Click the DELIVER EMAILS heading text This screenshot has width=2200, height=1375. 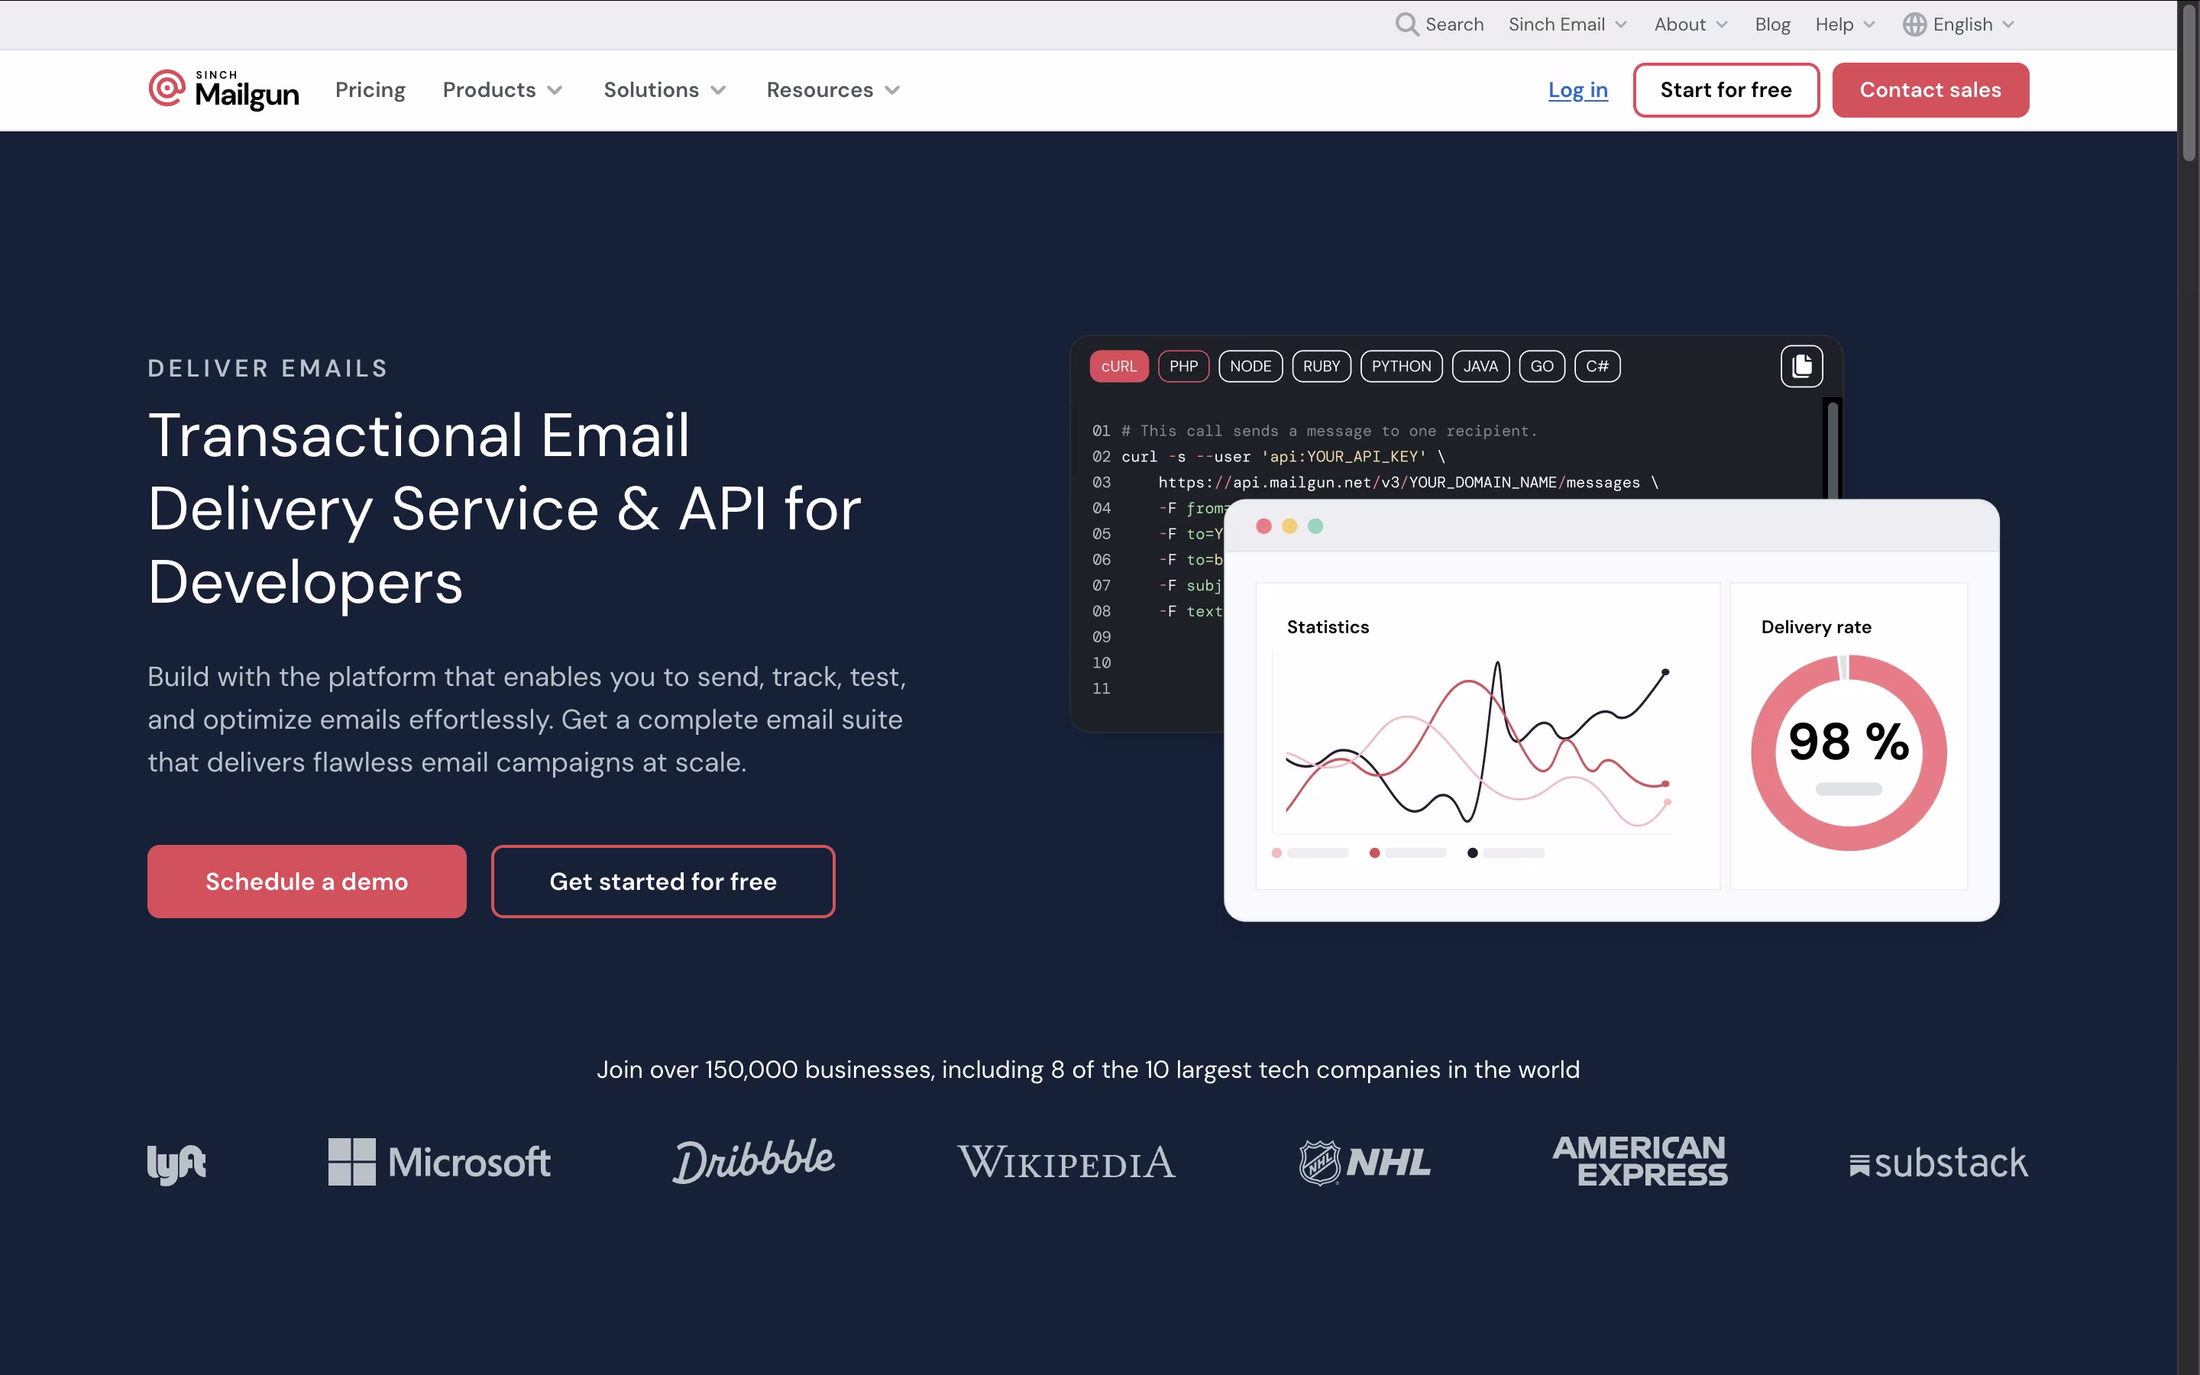click(268, 368)
